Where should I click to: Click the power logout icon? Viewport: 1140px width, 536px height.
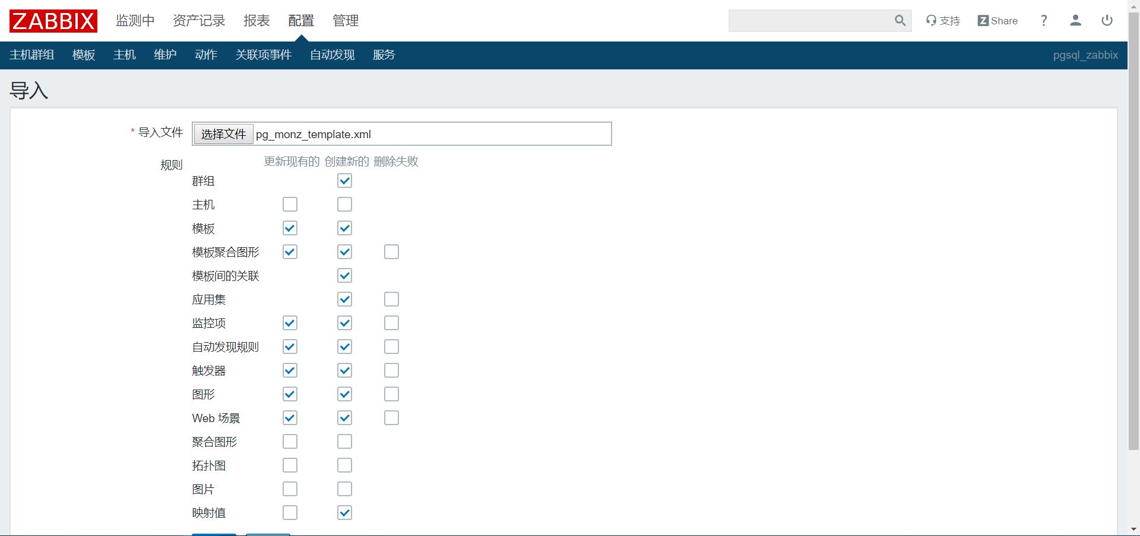tap(1107, 21)
